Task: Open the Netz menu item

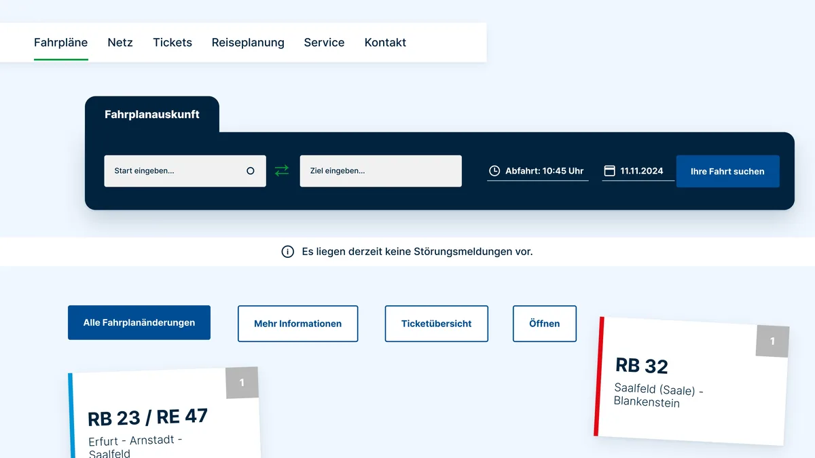Action: [120, 42]
